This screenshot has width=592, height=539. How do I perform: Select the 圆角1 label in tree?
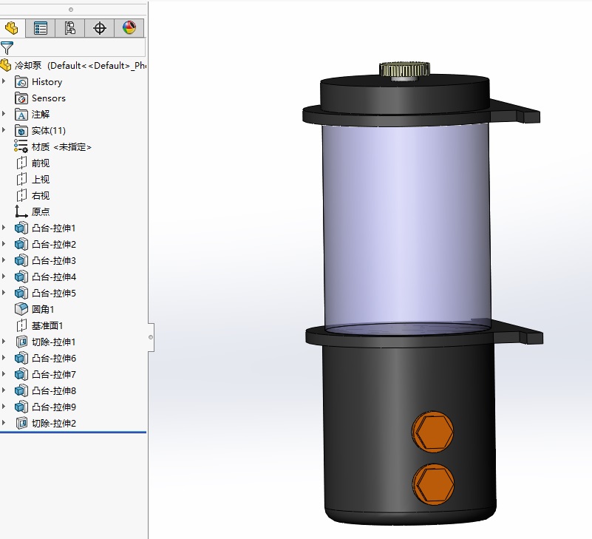coord(43,309)
